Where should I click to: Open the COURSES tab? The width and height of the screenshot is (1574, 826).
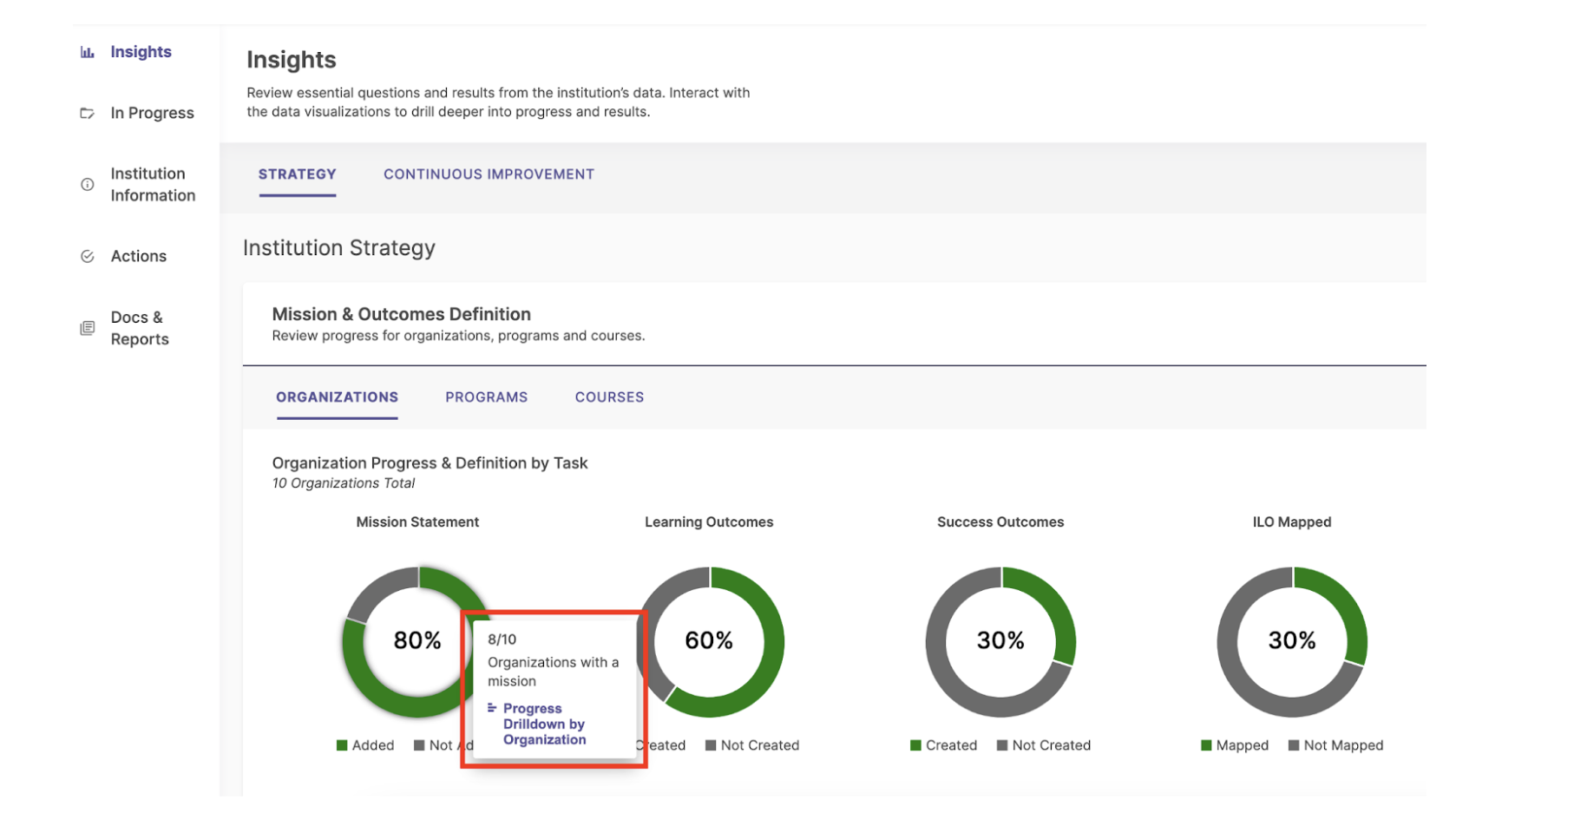(608, 397)
